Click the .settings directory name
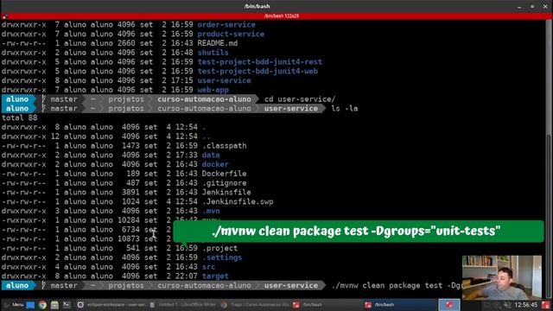The width and height of the screenshot is (553, 311). pyautogui.click(x=222, y=257)
